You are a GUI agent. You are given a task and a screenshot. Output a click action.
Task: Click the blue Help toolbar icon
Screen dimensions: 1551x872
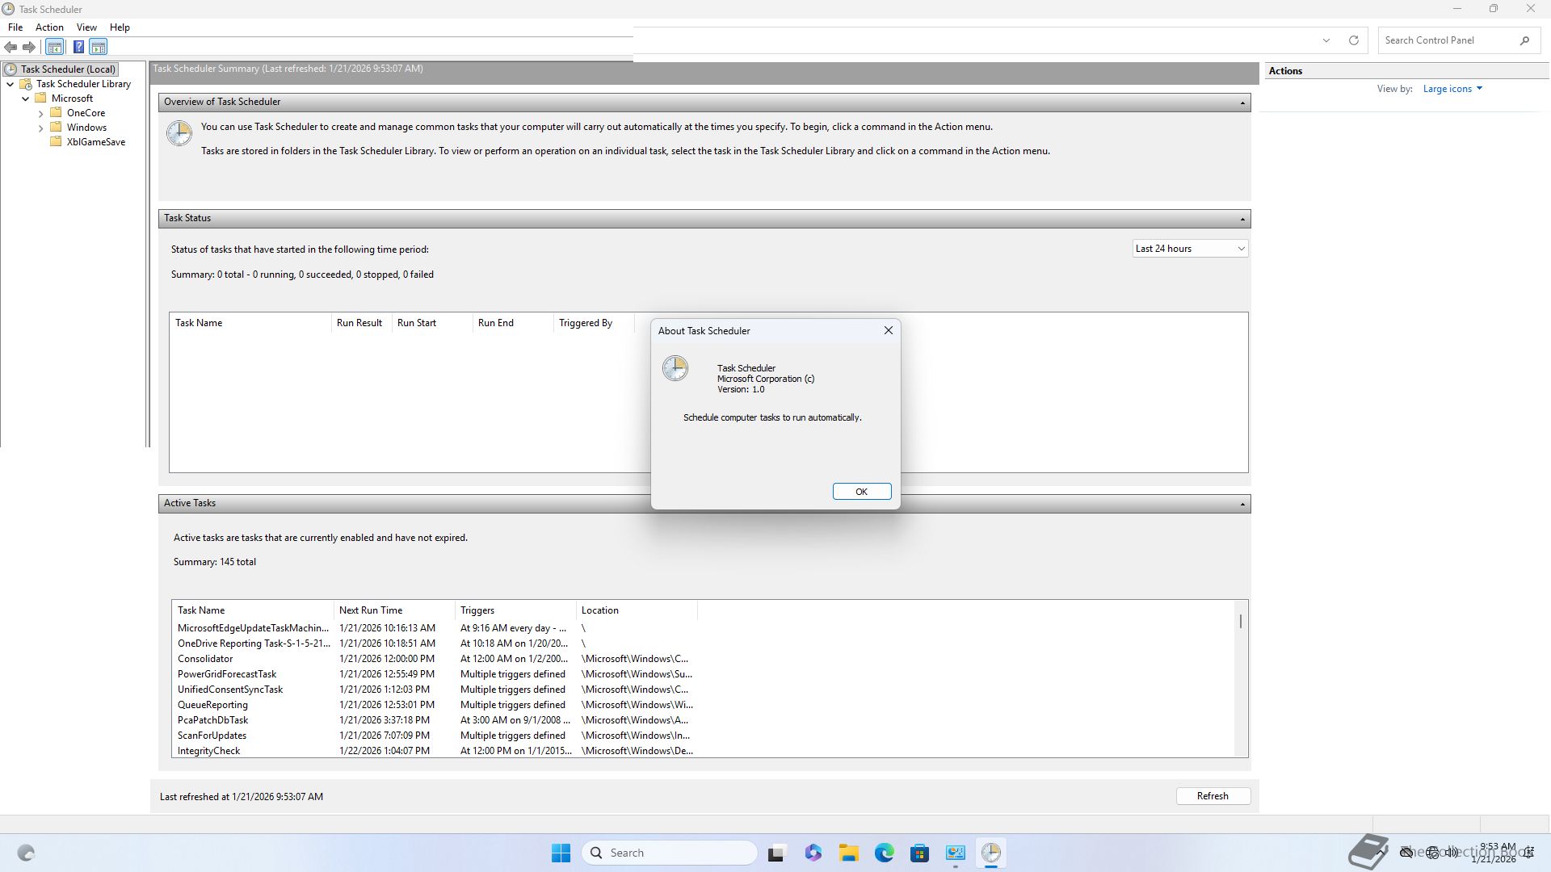point(78,47)
